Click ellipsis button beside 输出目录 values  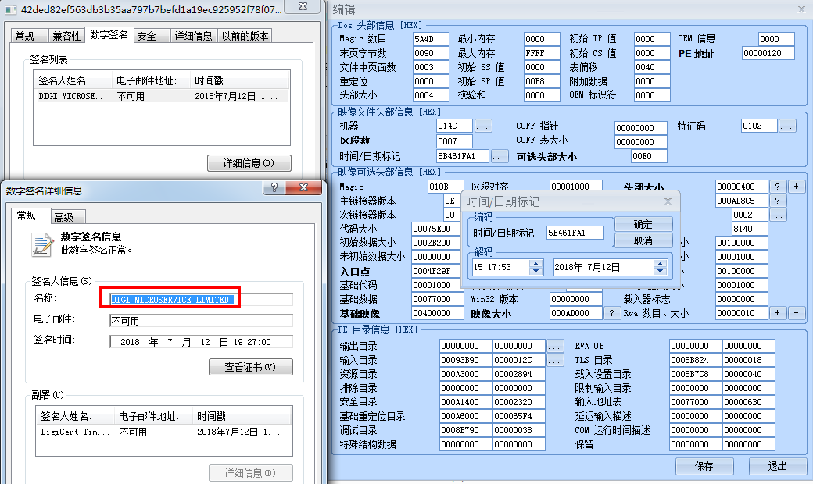click(x=554, y=346)
